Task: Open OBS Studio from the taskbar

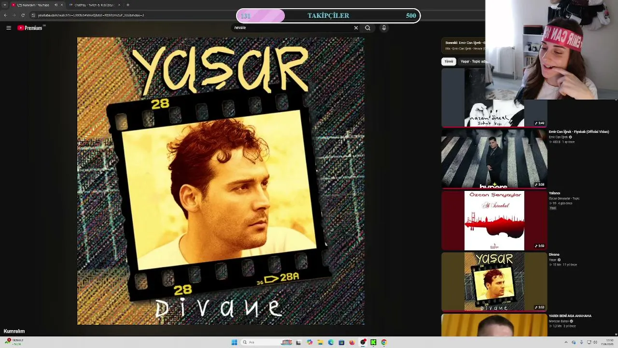Action: (363, 342)
